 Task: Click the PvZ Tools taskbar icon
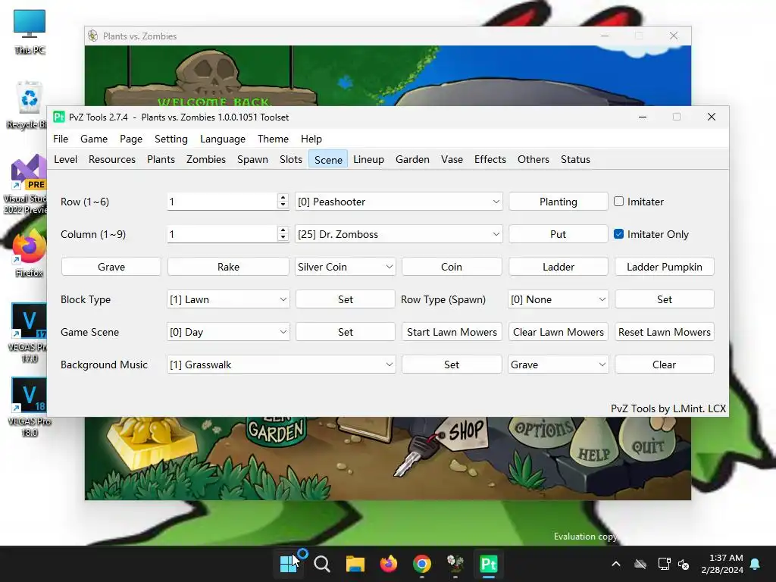pyautogui.click(x=489, y=564)
